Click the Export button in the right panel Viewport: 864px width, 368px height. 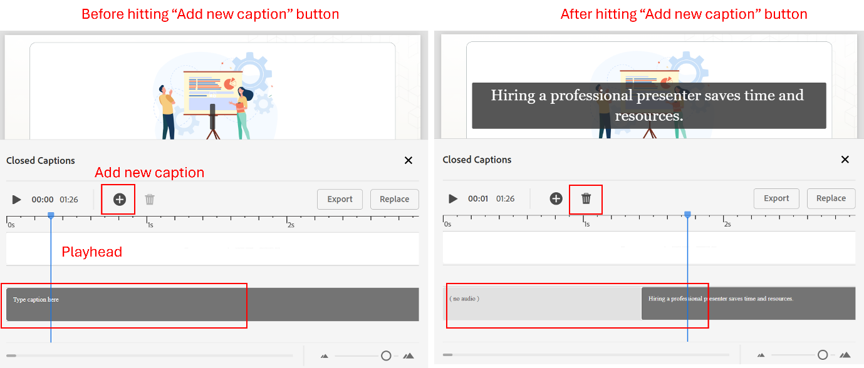[x=776, y=198]
